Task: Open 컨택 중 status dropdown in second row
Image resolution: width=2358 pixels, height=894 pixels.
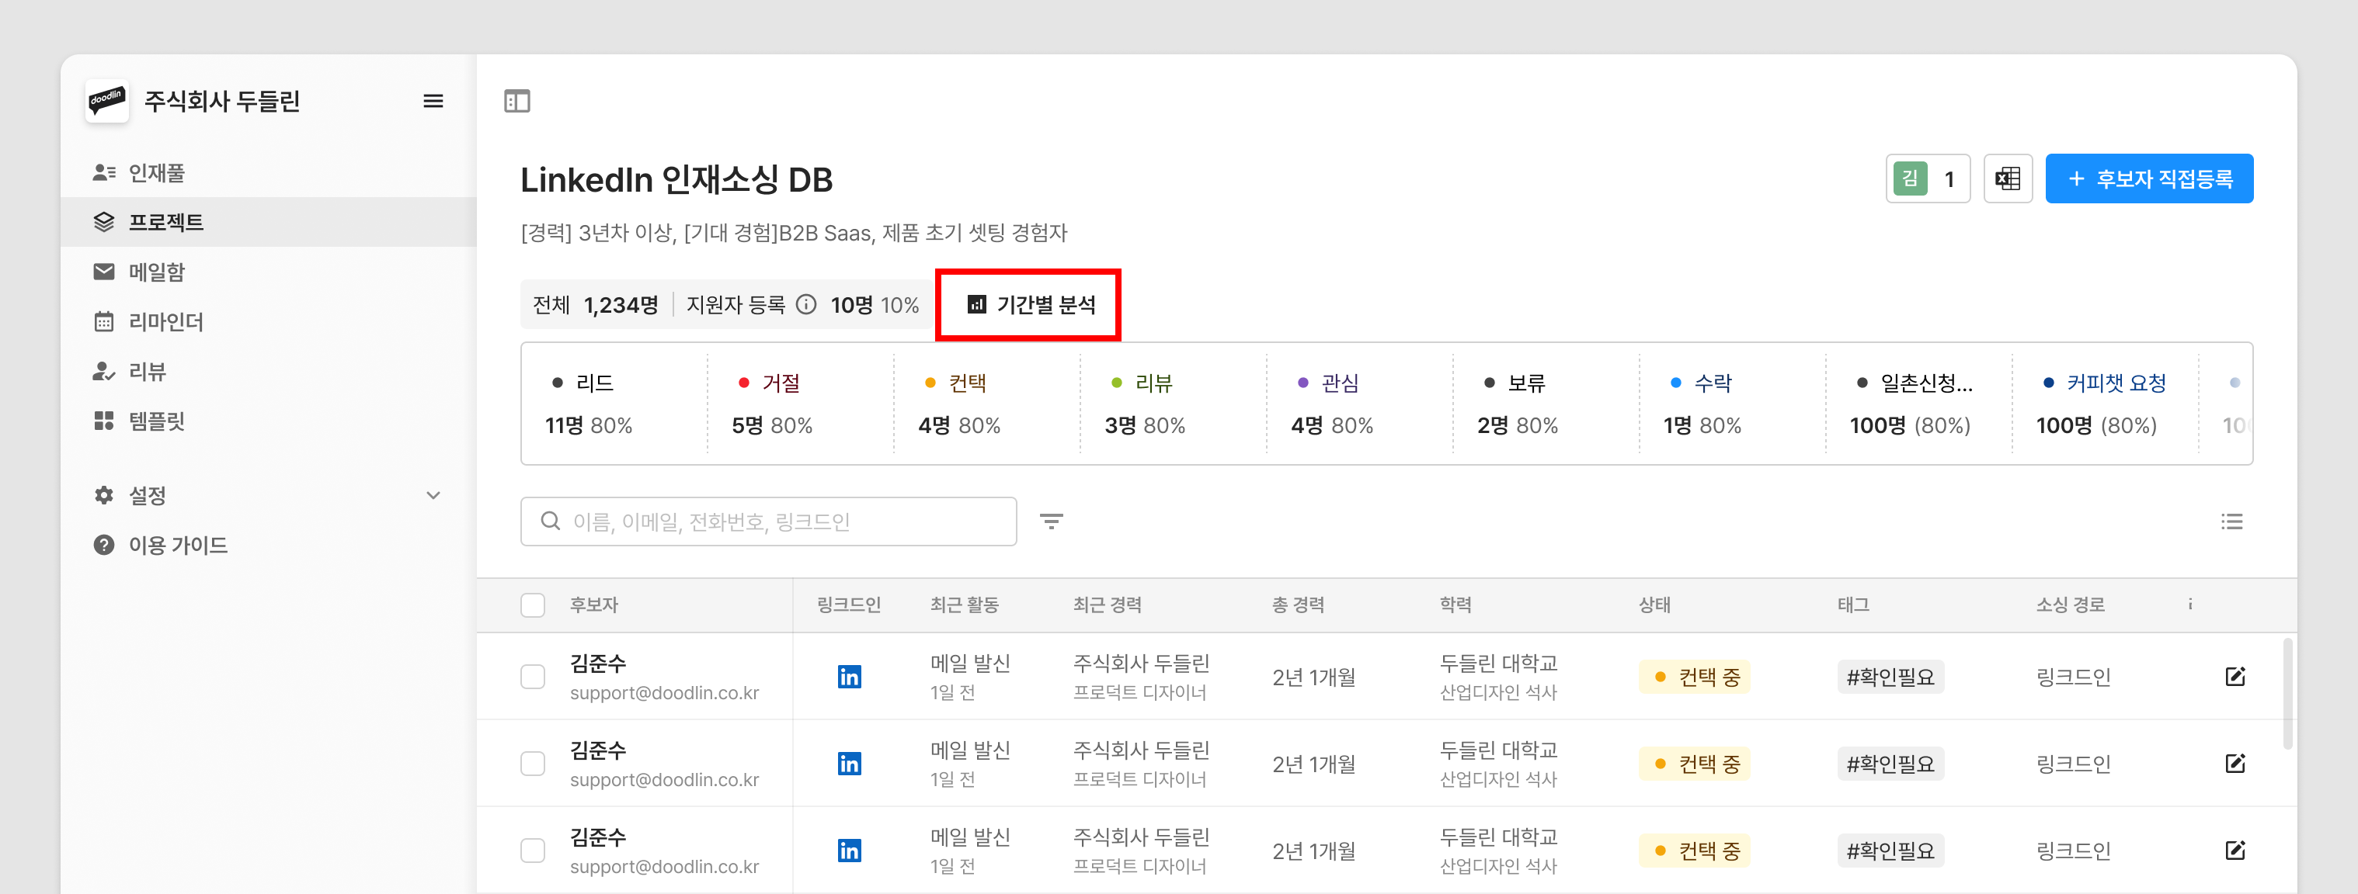Action: tap(1695, 764)
